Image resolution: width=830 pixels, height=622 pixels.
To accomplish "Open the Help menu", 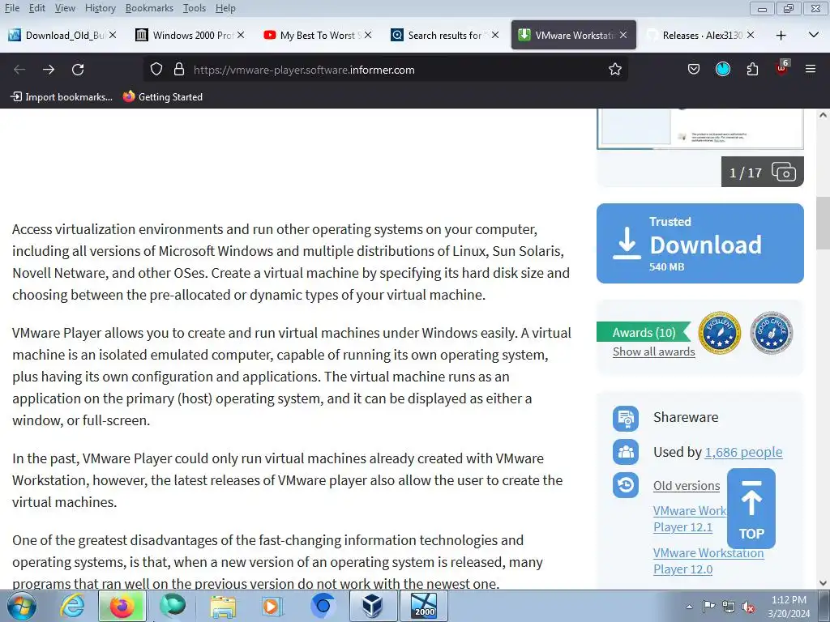I will (x=225, y=8).
